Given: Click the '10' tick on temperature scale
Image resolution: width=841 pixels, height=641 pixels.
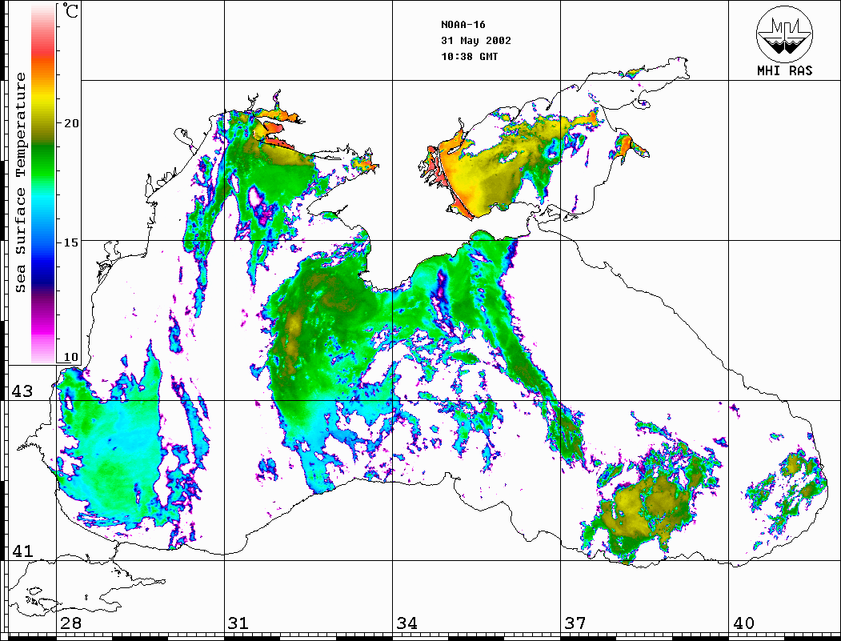Looking at the screenshot, I should point(70,357).
